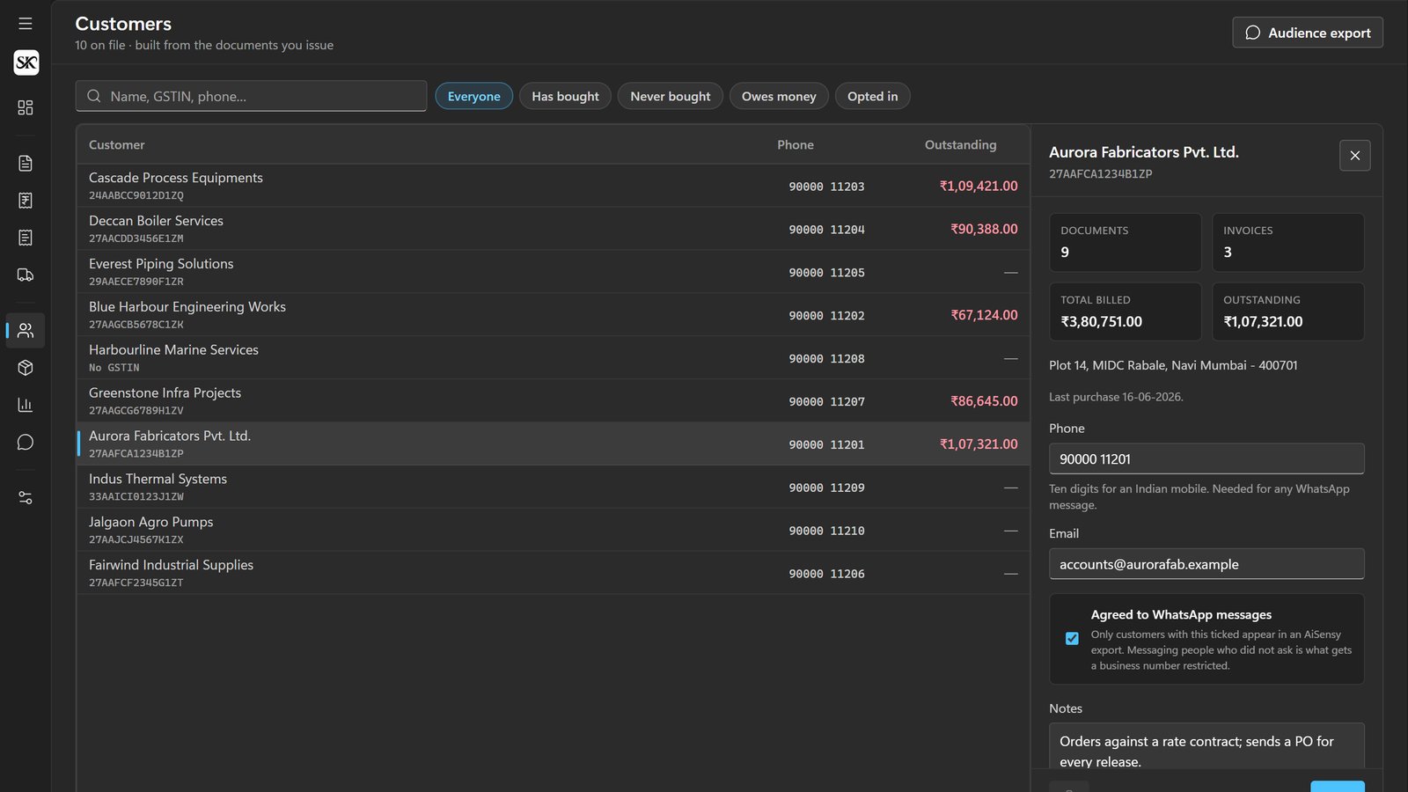This screenshot has height=792, width=1408.
Task: Click the Invoices card showing 3
Action: 1288,243
